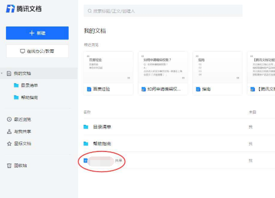Click the shared document icon in list
The image size is (275, 198).
pyautogui.click(x=86, y=160)
